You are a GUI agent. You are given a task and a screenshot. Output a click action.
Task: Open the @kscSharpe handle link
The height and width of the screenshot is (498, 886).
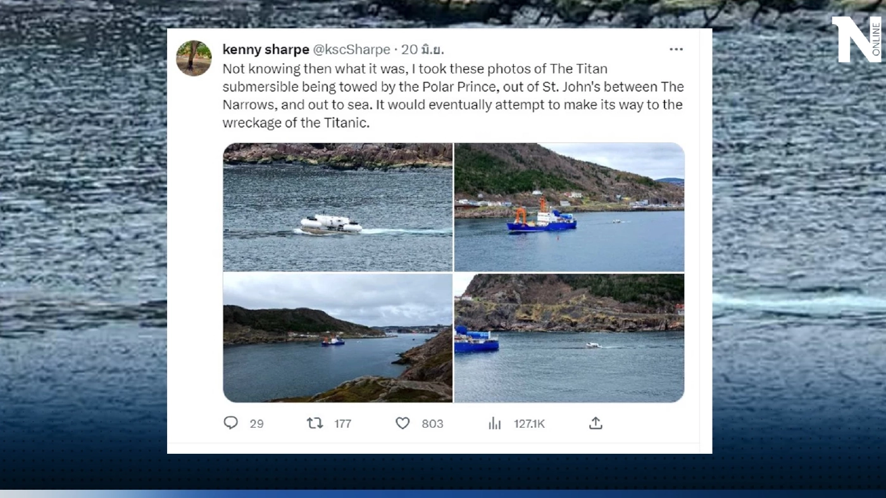click(x=352, y=49)
